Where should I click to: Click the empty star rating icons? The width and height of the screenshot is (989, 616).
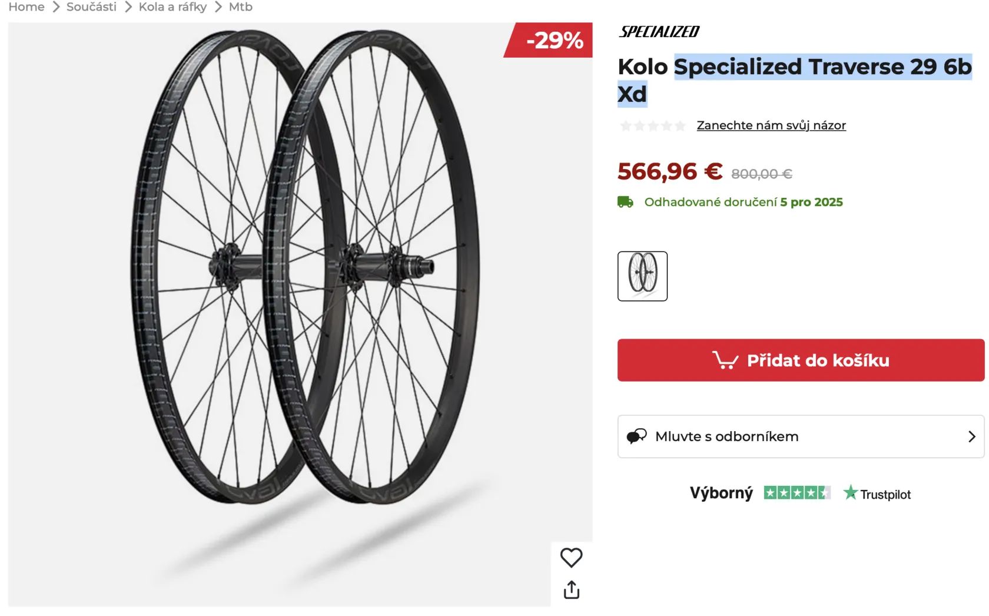[652, 125]
